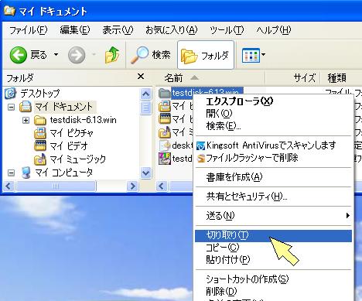The width and height of the screenshot is (362, 301).
Task: Select マイ ミュージック in folder tree
Action: (77, 159)
